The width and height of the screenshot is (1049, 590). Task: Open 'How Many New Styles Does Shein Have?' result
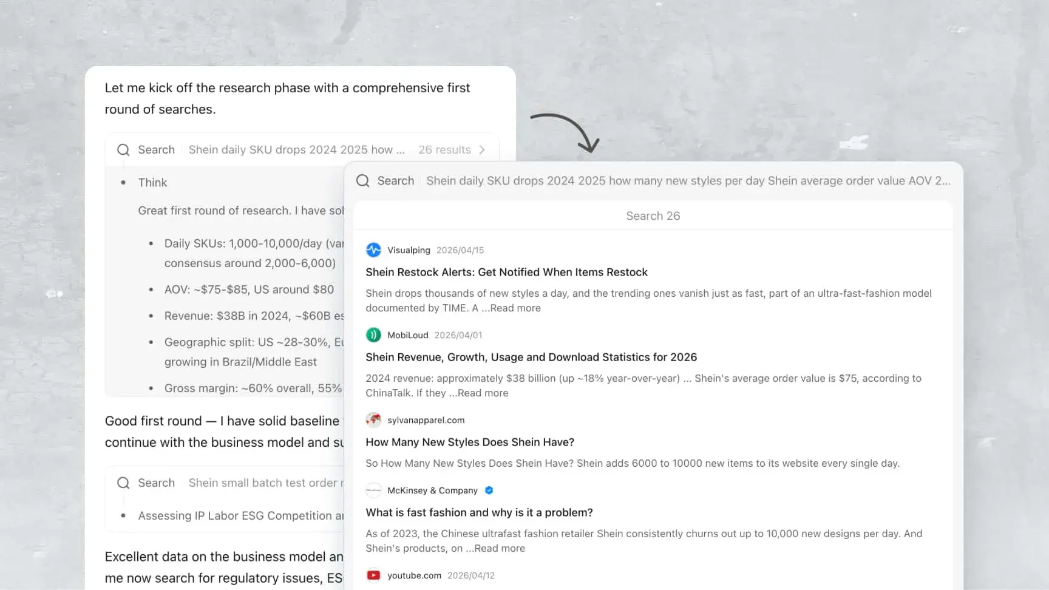(x=470, y=442)
